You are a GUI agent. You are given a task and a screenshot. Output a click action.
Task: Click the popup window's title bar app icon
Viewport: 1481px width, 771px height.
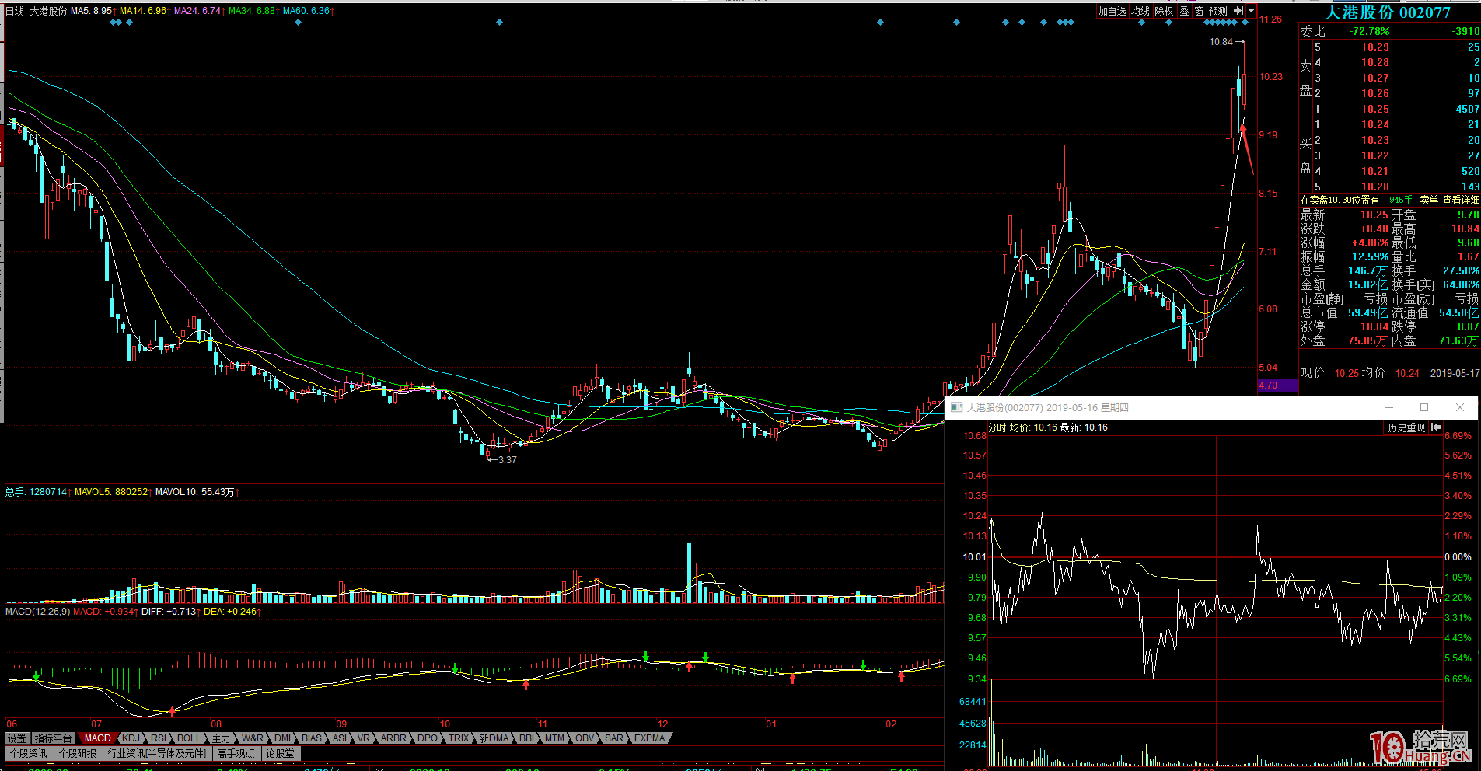pos(956,407)
